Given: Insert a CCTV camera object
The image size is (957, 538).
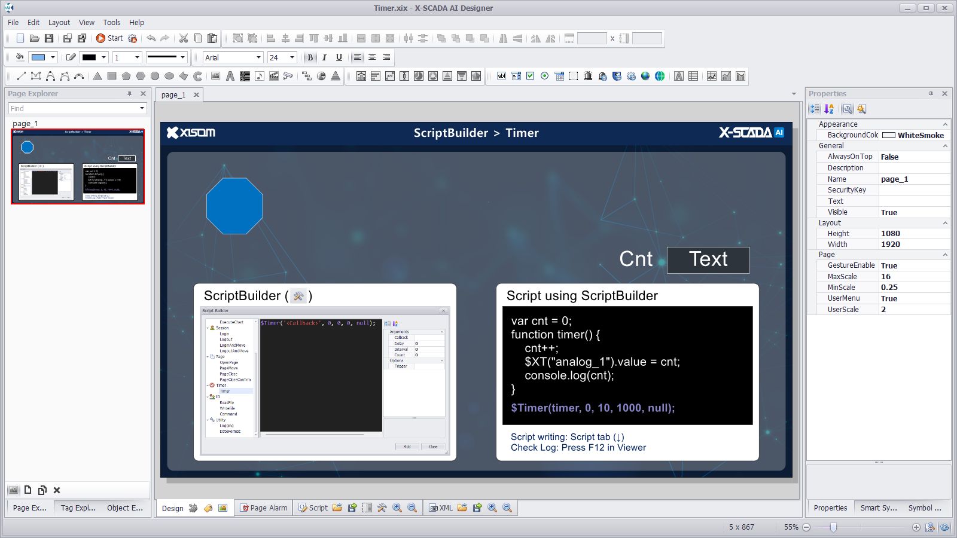Looking at the screenshot, I should tap(288, 76).
